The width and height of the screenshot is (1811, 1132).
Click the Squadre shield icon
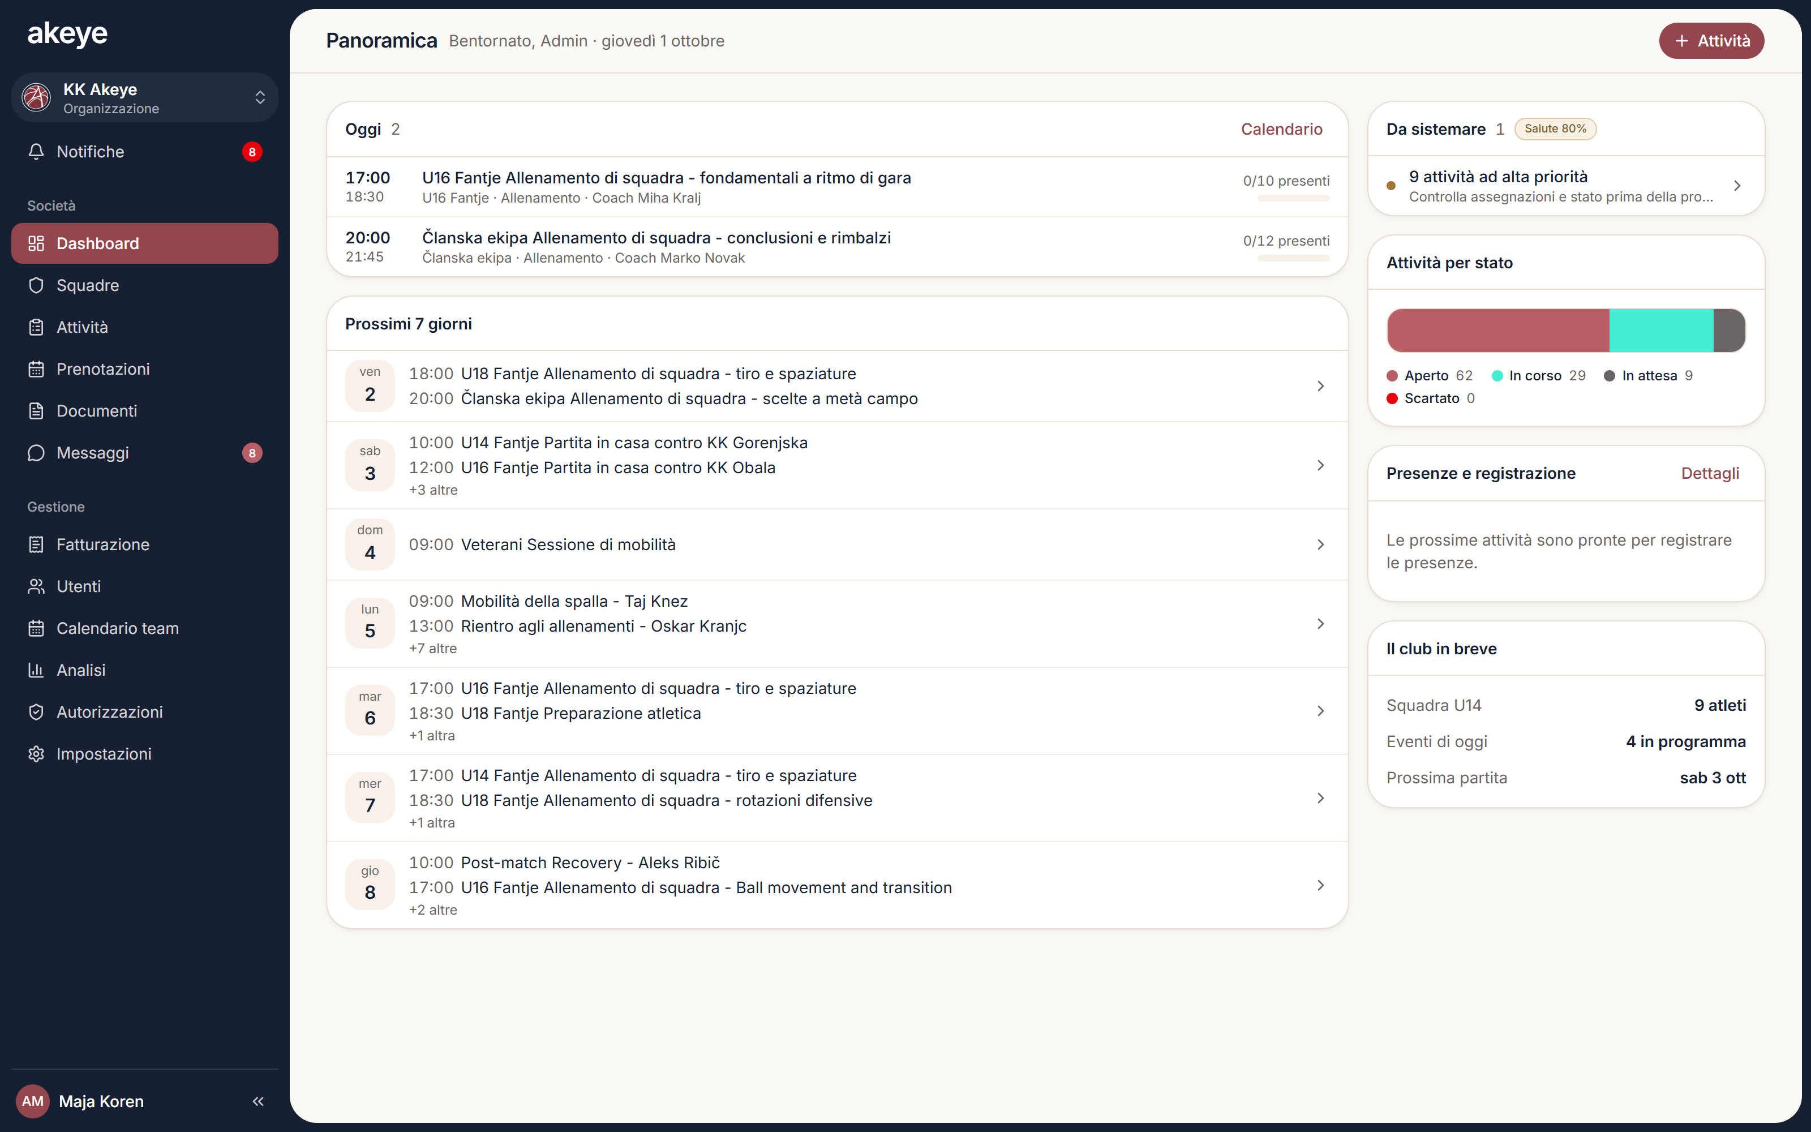[x=36, y=285]
